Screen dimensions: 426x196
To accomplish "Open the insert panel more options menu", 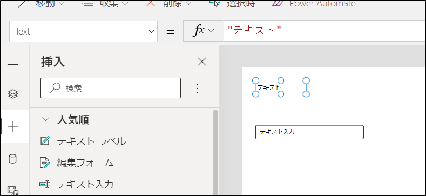I will pyautogui.click(x=198, y=89).
